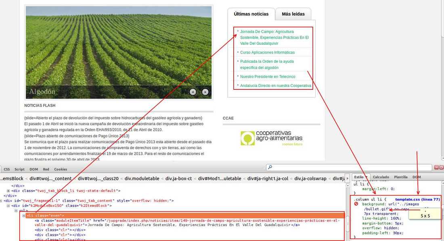The width and height of the screenshot is (444, 241).
Task: Disable the background property red icon
Action: point(356,204)
